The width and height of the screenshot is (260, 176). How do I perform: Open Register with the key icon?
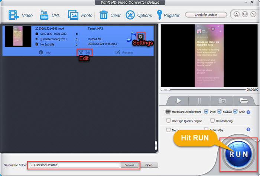168,15
